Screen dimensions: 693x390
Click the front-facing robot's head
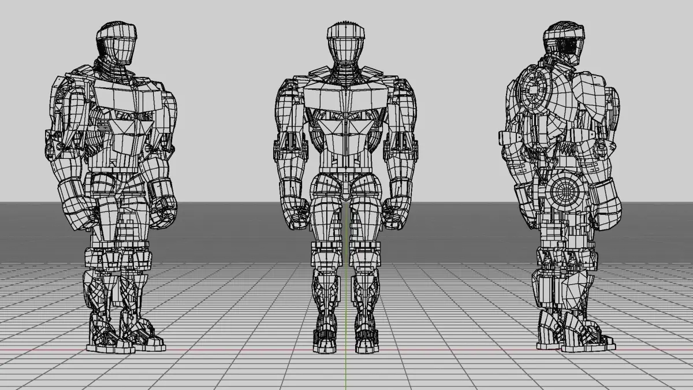point(345,43)
